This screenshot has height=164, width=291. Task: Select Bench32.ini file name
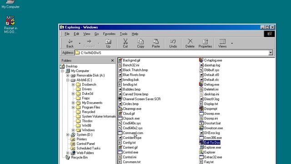tap(131, 65)
